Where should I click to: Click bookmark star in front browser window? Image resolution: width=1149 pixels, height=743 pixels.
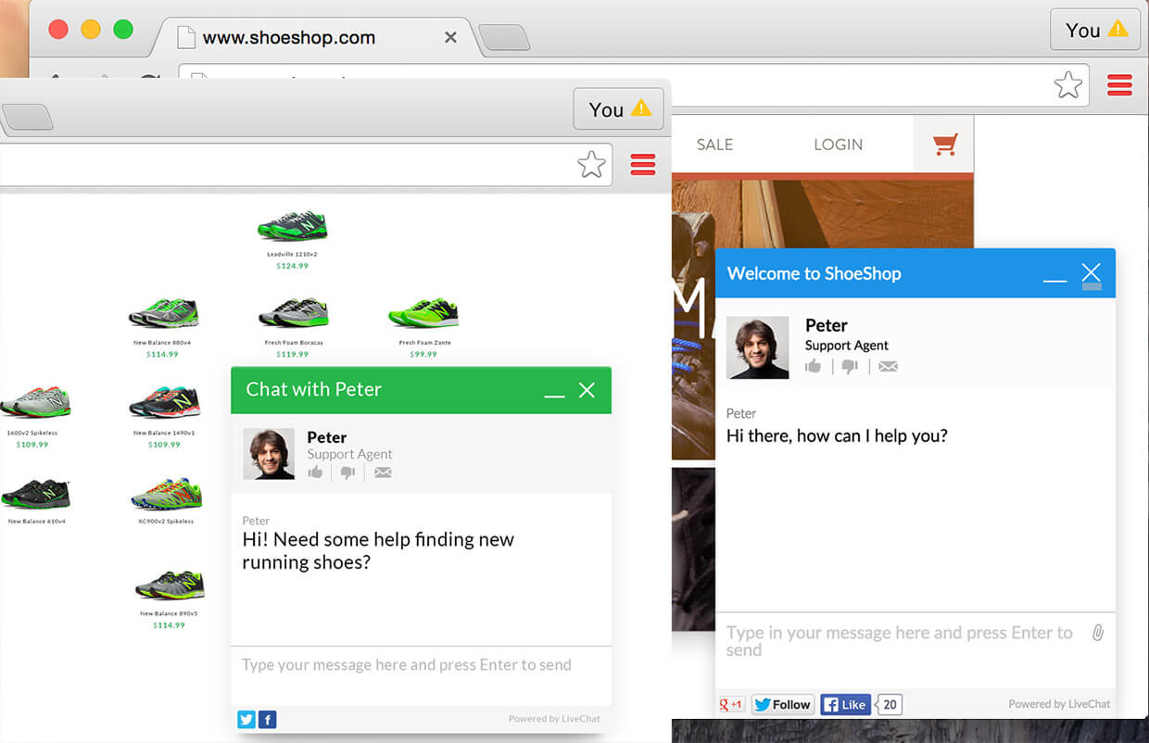click(x=591, y=165)
